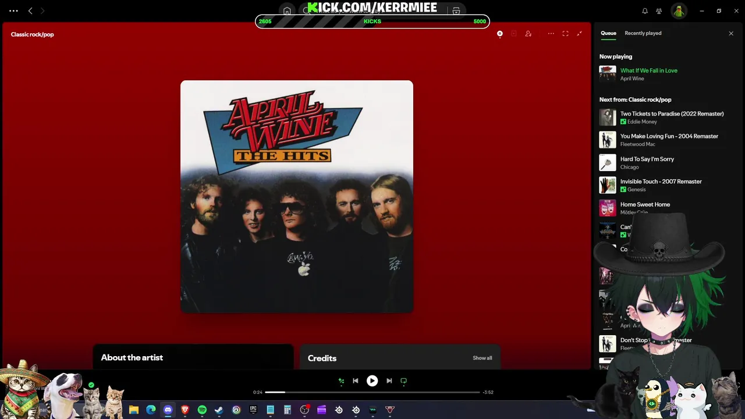
Task: Select Hard To Say I'm Sorry in queue
Action: 647,159
